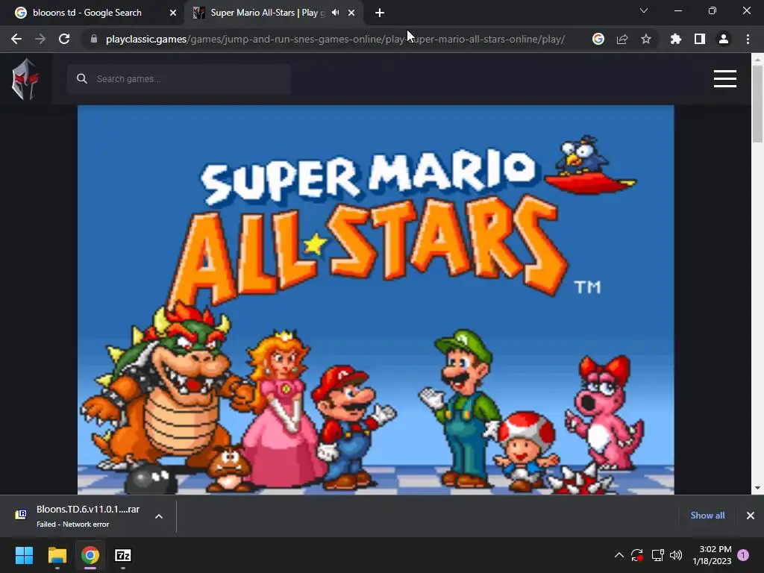
Task: Click the download file type icon
Action: point(20,515)
